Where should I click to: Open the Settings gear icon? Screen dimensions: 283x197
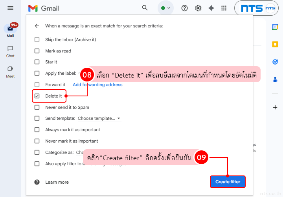click(x=198, y=8)
